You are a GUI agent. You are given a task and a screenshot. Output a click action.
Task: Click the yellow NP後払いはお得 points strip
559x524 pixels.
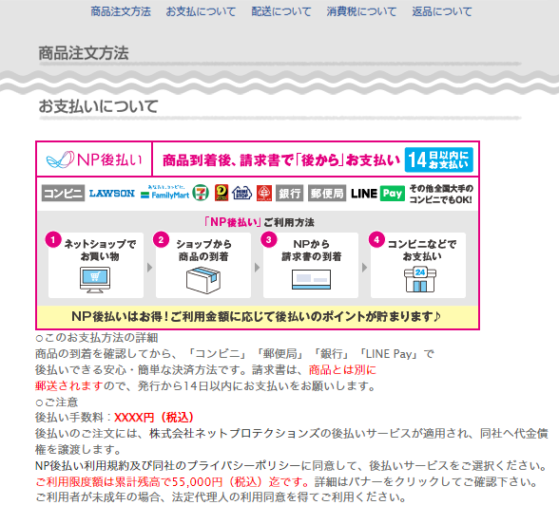[258, 316]
